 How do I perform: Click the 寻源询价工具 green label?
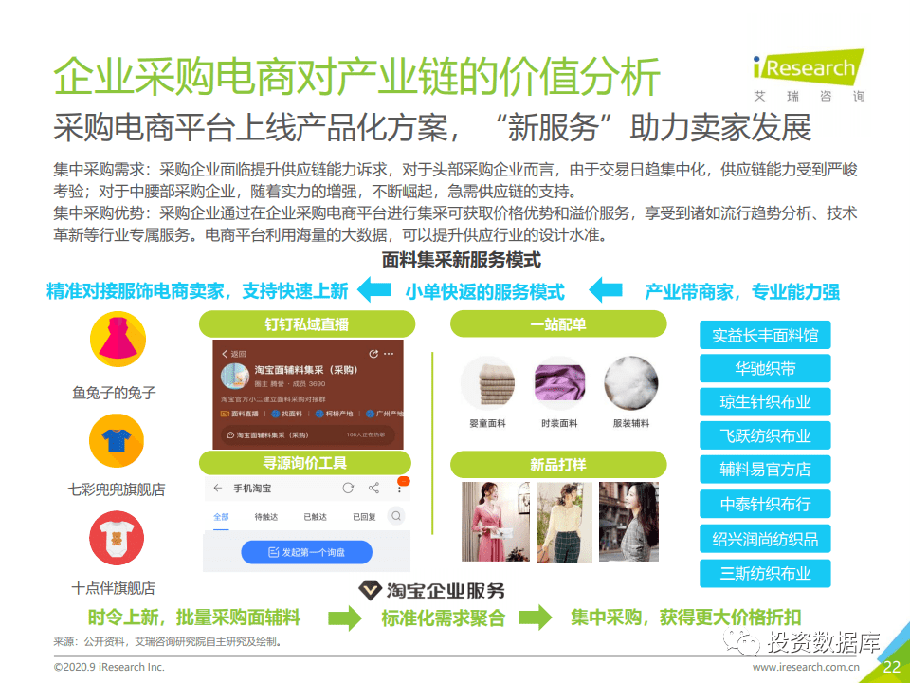pyautogui.click(x=305, y=463)
